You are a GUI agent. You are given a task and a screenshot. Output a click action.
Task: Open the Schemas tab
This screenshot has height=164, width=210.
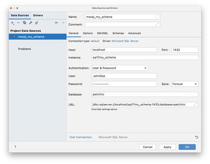click(x=118, y=33)
